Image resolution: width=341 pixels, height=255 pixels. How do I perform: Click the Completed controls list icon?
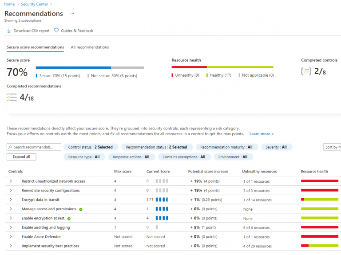point(306,71)
